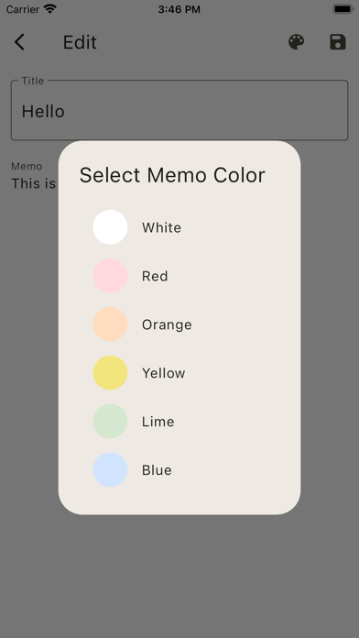Select the pink Red color circle
This screenshot has height=638, width=359.
(110, 276)
